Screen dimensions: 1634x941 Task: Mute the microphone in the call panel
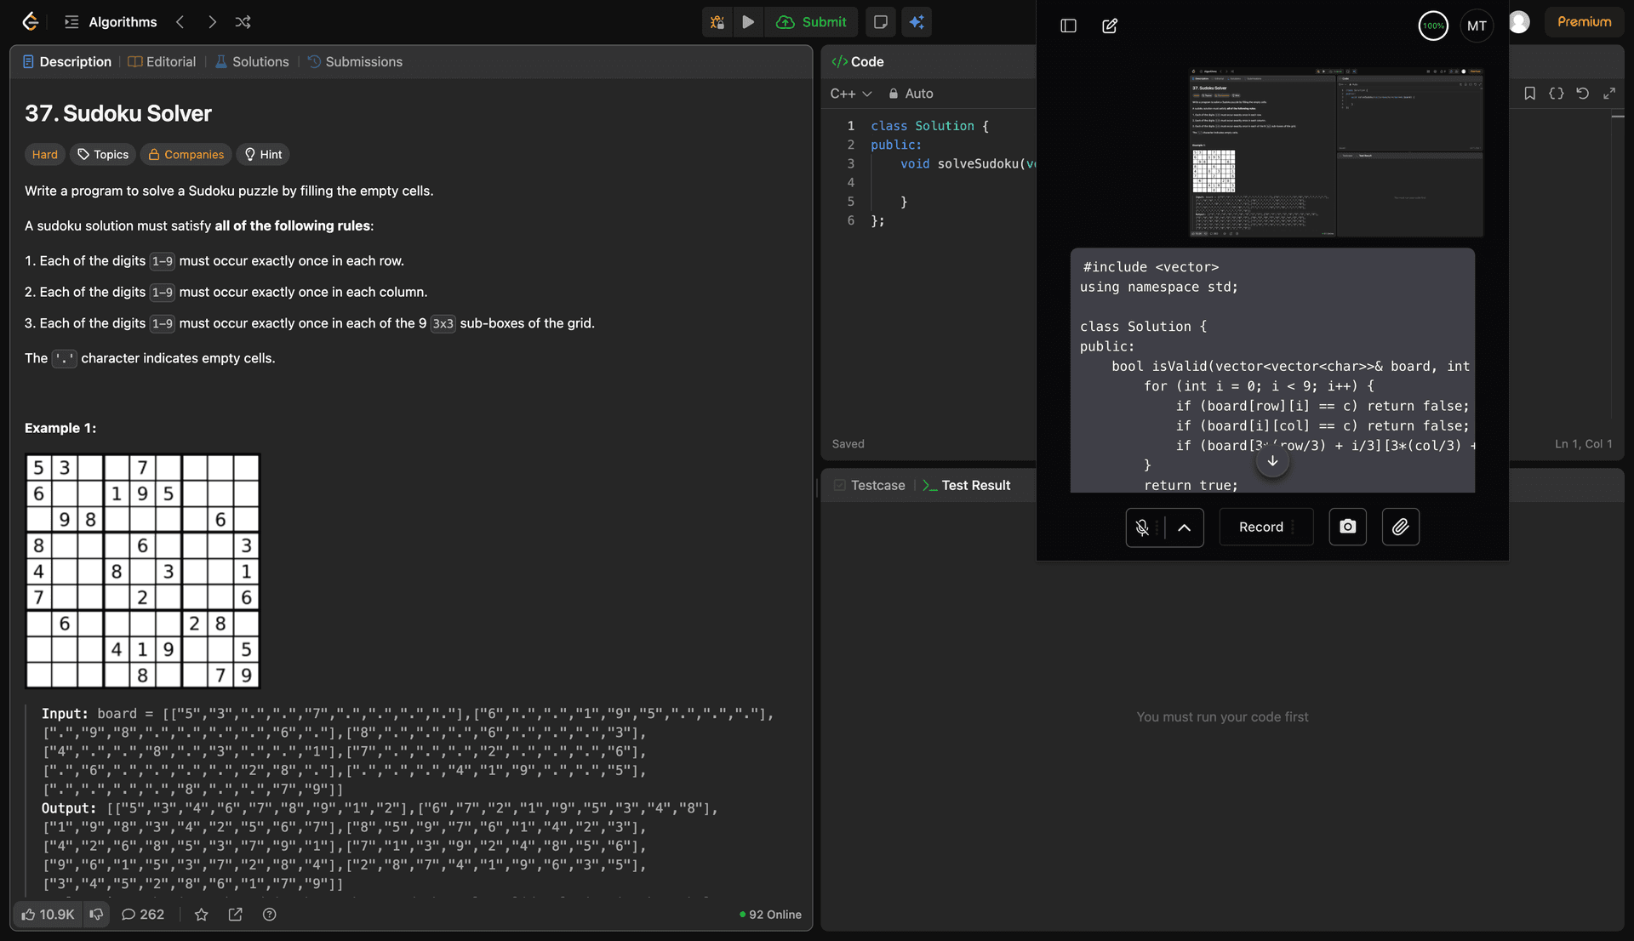(1142, 528)
